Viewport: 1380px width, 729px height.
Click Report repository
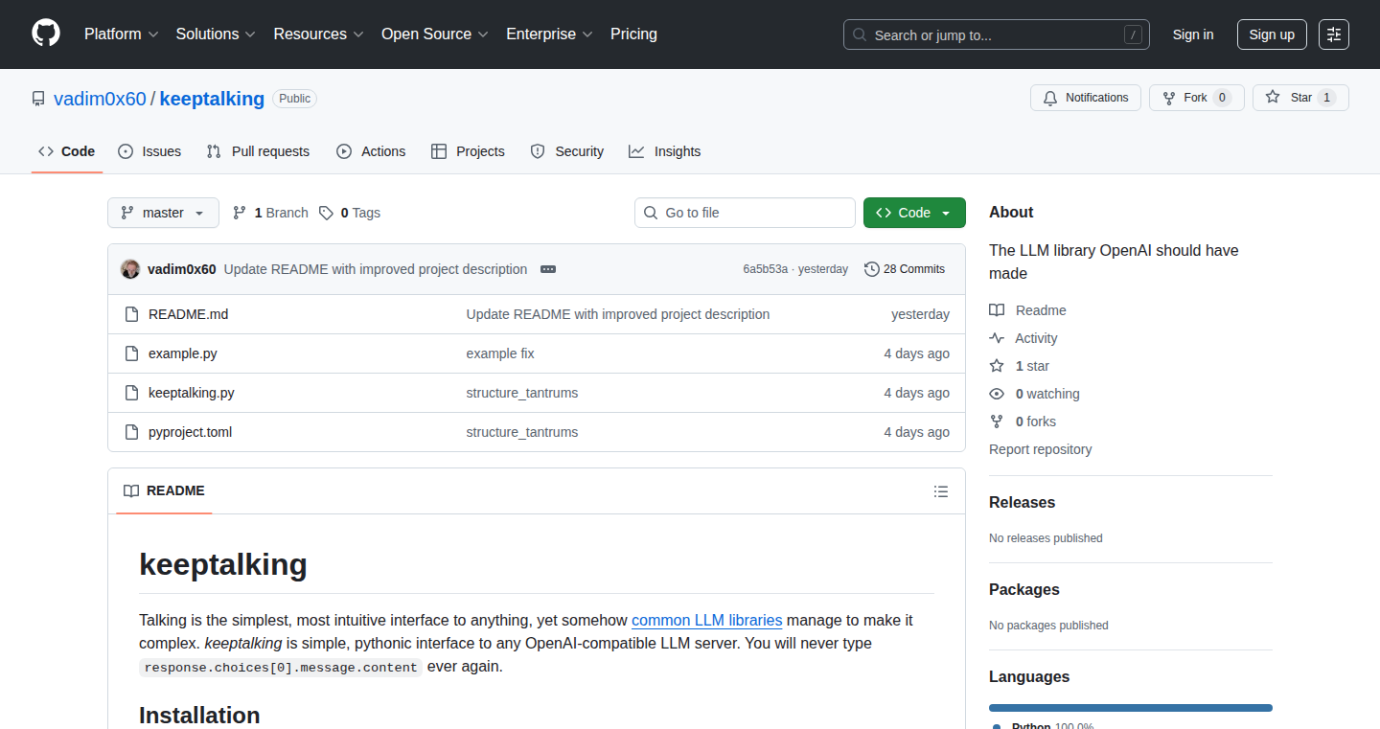(x=1040, y=449)
